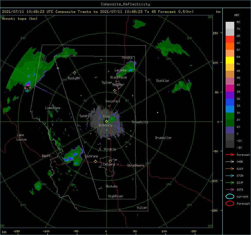The height and width of the screenshot is (235, 251).
Task: Pick the red 60-65 dBZ color swatch
Action: coord(230,39)
